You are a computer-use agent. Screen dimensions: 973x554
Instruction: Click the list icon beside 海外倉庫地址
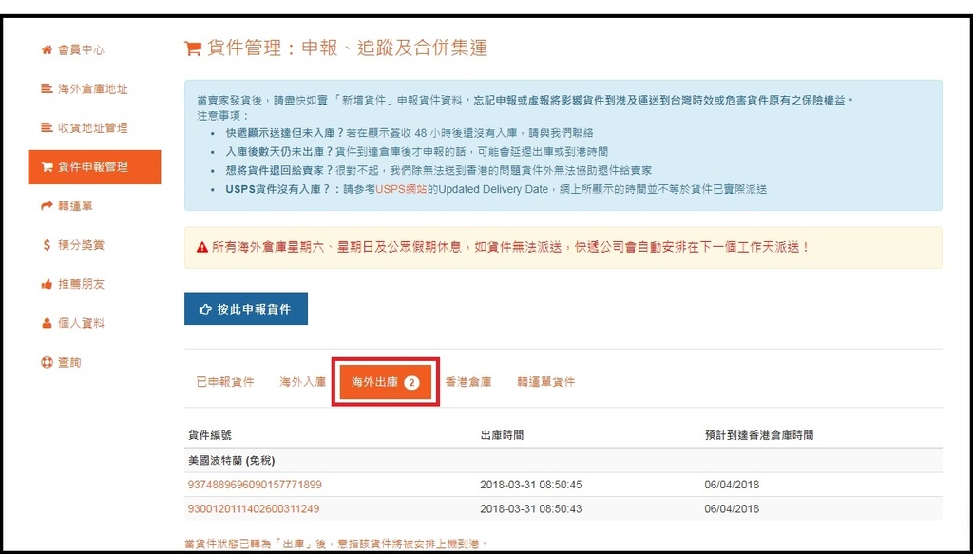click(x=46, y=89)
